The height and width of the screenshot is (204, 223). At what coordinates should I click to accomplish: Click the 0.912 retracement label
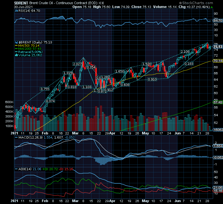pyautogui.click(x=109, y=90)
